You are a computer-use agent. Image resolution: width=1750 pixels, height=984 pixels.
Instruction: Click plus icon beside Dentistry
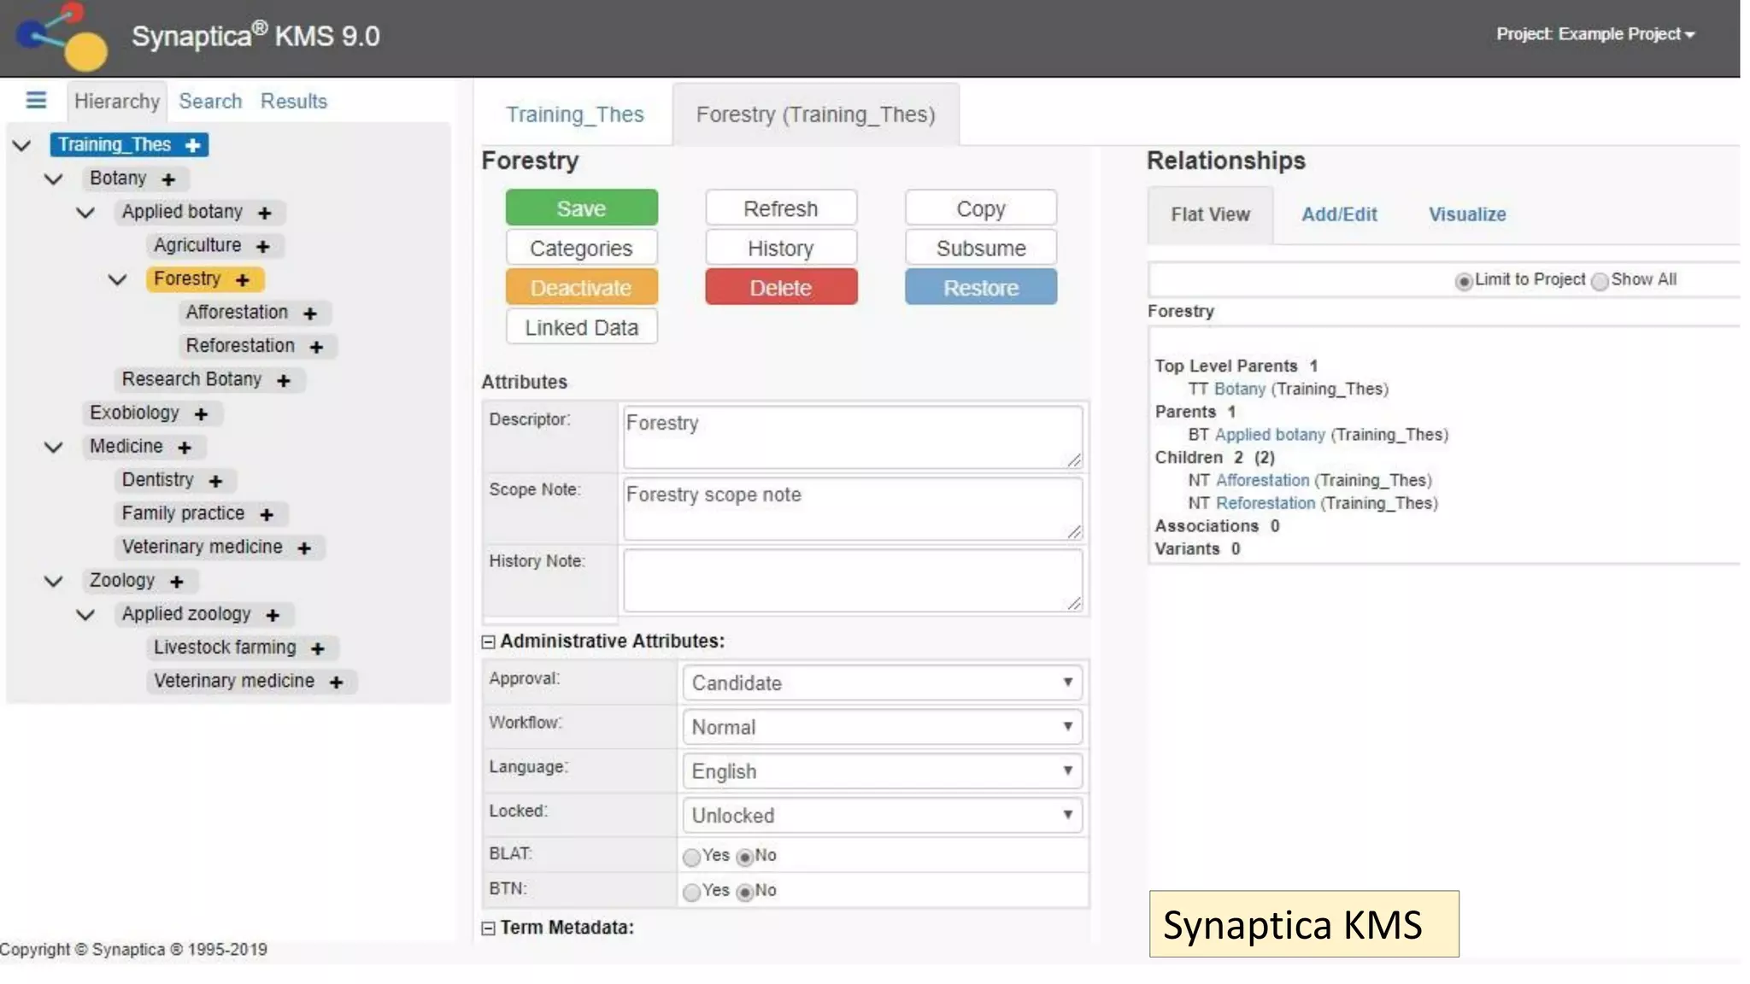pyautogui.click(x=216, y=481)
